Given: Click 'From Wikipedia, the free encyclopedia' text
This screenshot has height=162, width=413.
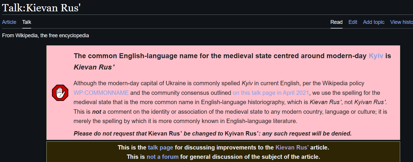Looking at the screenshot, I should tap(46, 35).
